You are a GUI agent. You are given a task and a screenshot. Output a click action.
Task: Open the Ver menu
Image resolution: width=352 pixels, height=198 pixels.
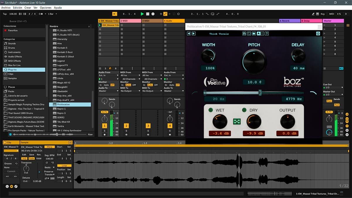[x=35, y=8]
